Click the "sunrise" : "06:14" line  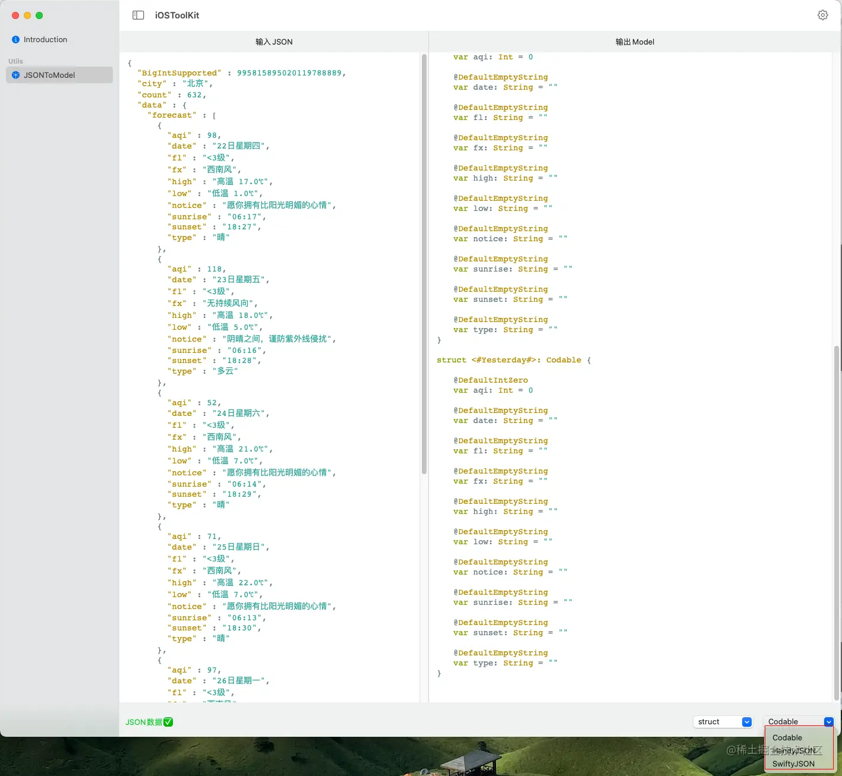tap(217, 484)
